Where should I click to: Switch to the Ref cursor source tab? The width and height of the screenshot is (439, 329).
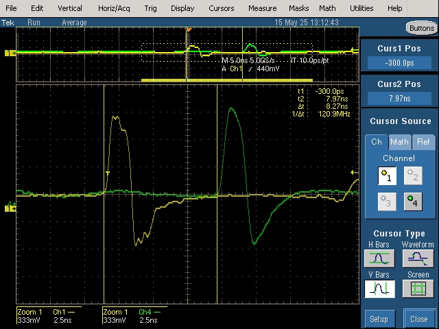pos(423,142)
